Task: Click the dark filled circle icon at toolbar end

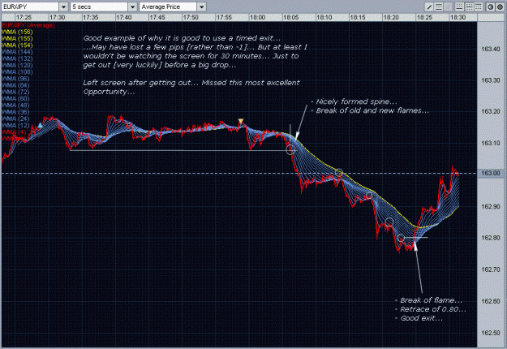Action: pos(500,6)
